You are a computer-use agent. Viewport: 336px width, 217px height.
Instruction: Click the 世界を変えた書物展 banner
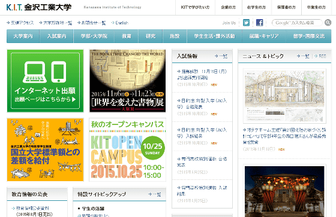tap(127, 81)
